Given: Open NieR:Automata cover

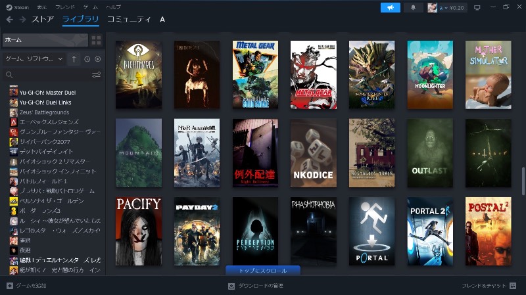Looking at the screenshot, I should pyautogui.click(x=197, y=153).
